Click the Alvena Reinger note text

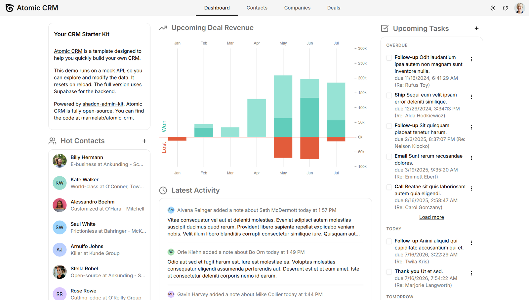pyautogui.click(x=264, y=227)
